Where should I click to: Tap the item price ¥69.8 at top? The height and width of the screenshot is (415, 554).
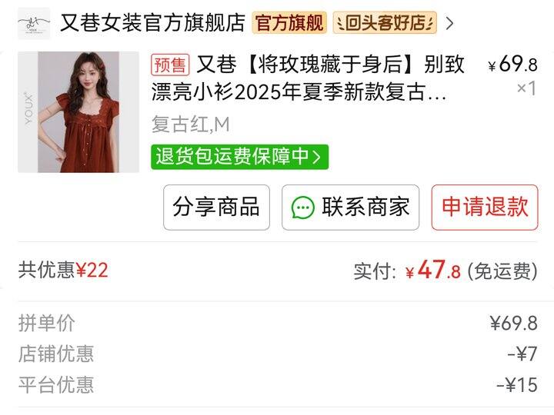point(512,65)
